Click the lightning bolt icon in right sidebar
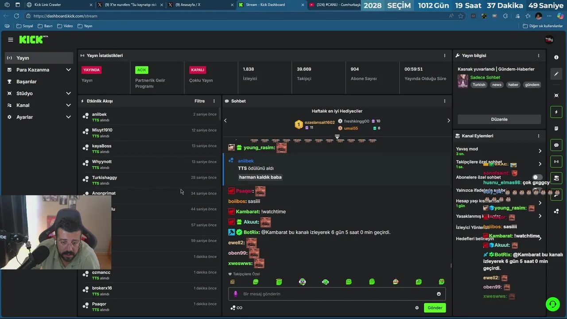This screenshot has width=567, height=319. 556,112
